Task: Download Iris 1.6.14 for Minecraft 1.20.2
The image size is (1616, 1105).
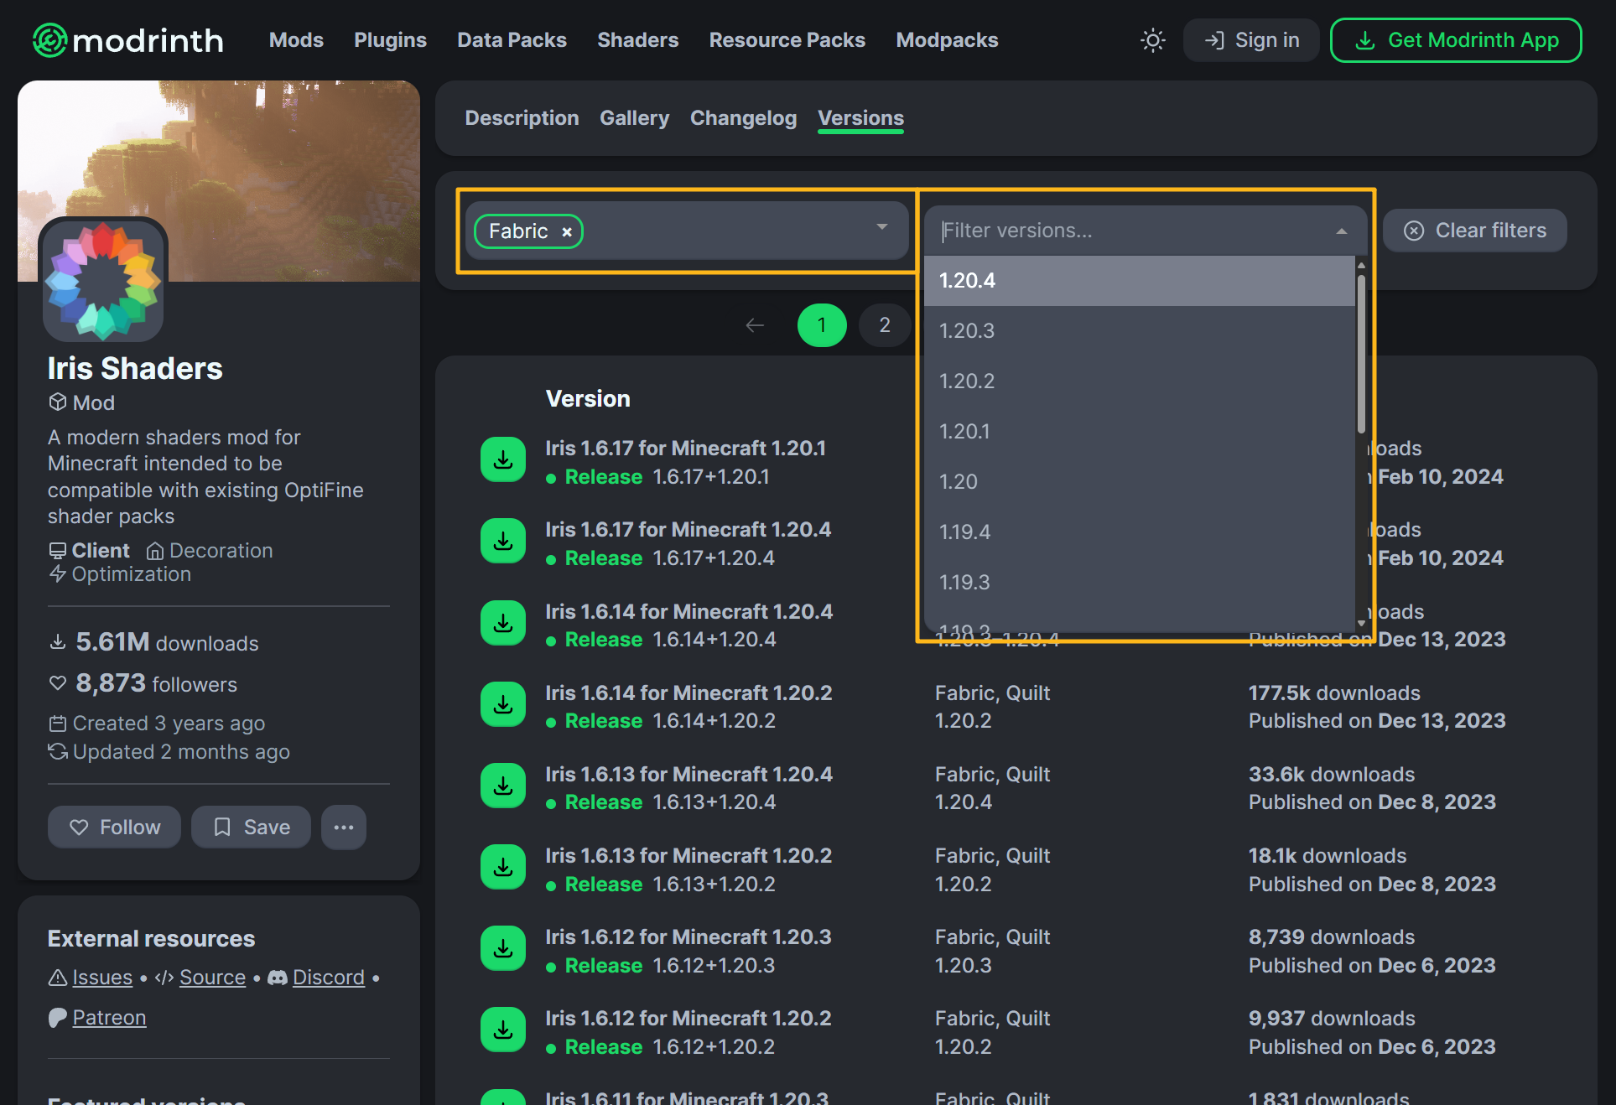Action: tap(503, 705)
